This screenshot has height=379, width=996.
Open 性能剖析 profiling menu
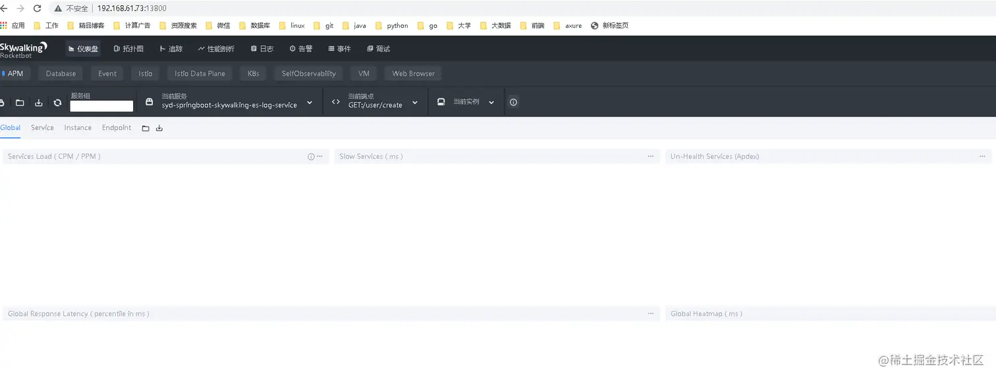216,49
